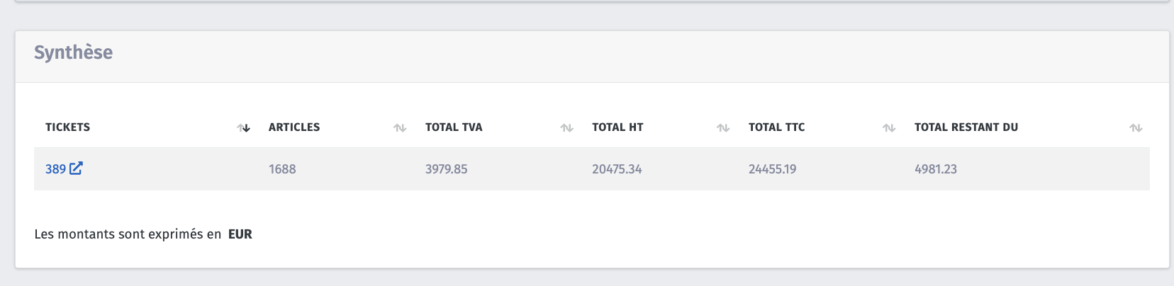Open the external link icon next to 389
Image resolution: width=1174 pixels, height=286 pixels.
pos(76,168)
